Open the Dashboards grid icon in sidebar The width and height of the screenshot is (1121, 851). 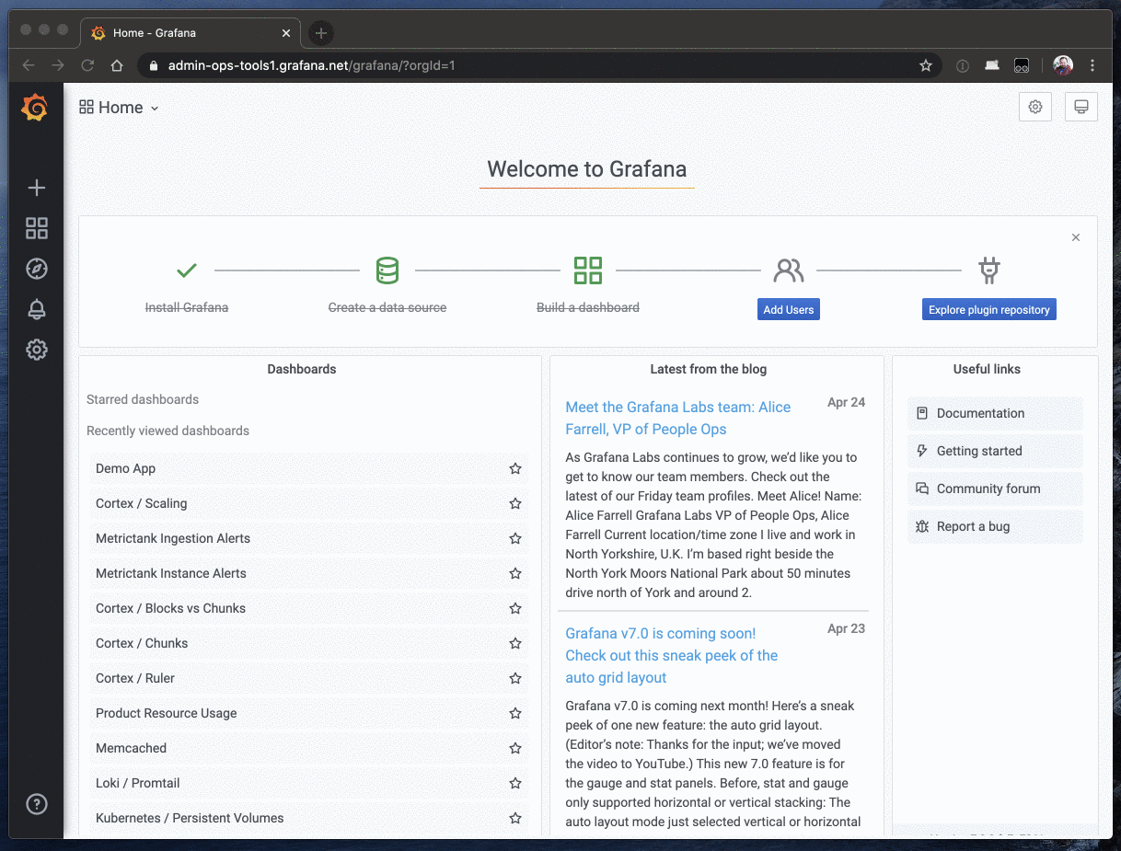37,228
